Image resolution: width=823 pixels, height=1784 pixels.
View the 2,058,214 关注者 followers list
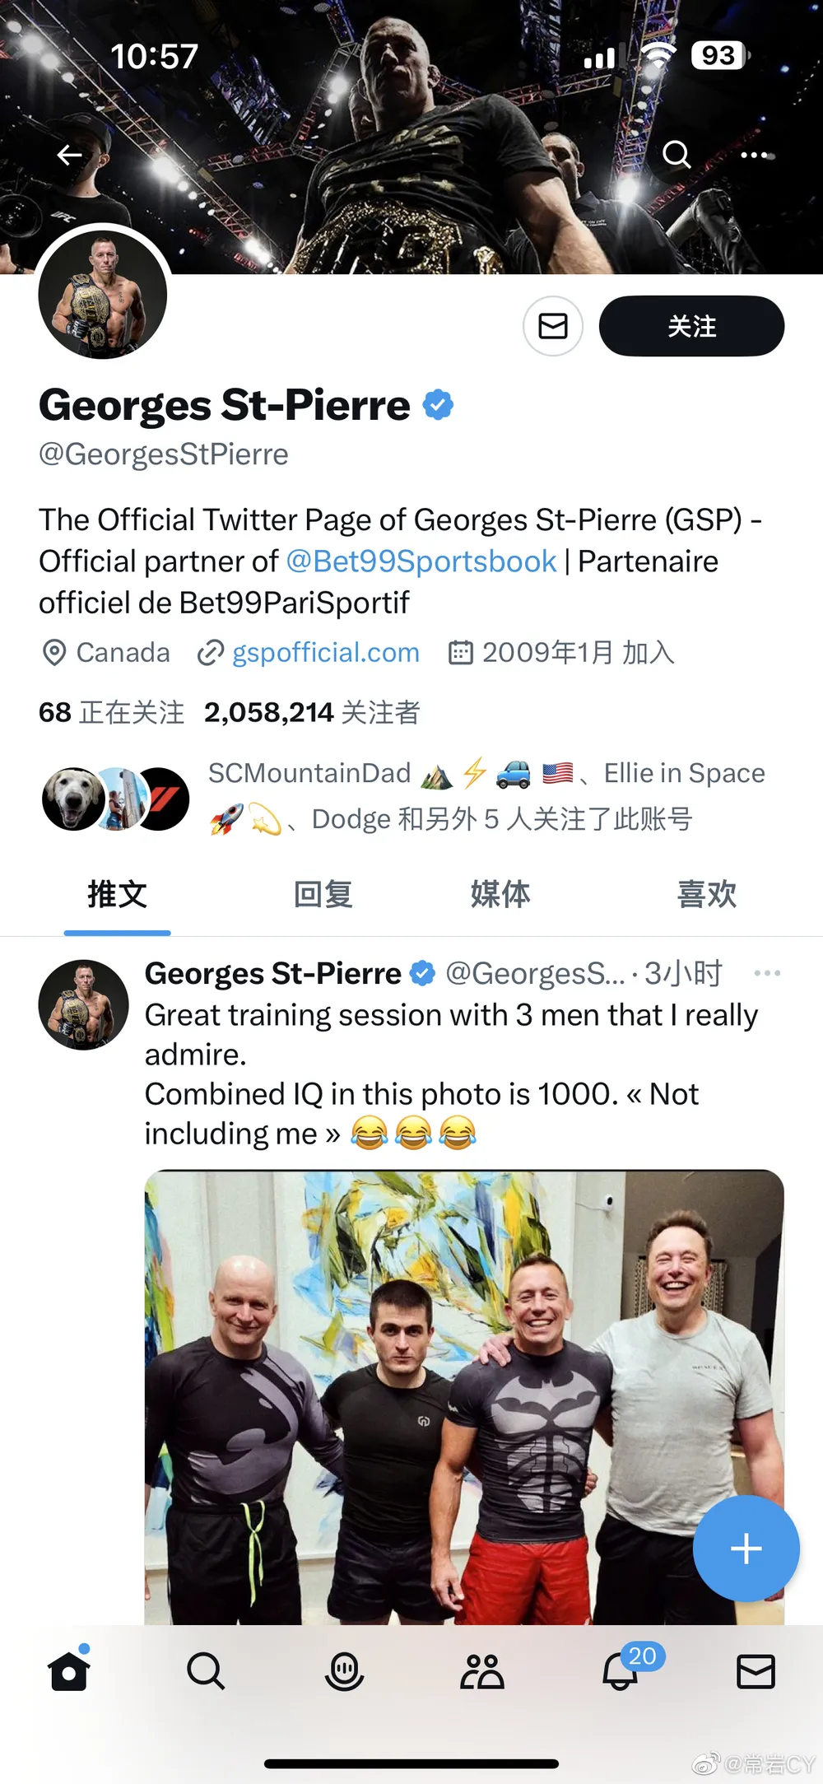click(312, 712)
